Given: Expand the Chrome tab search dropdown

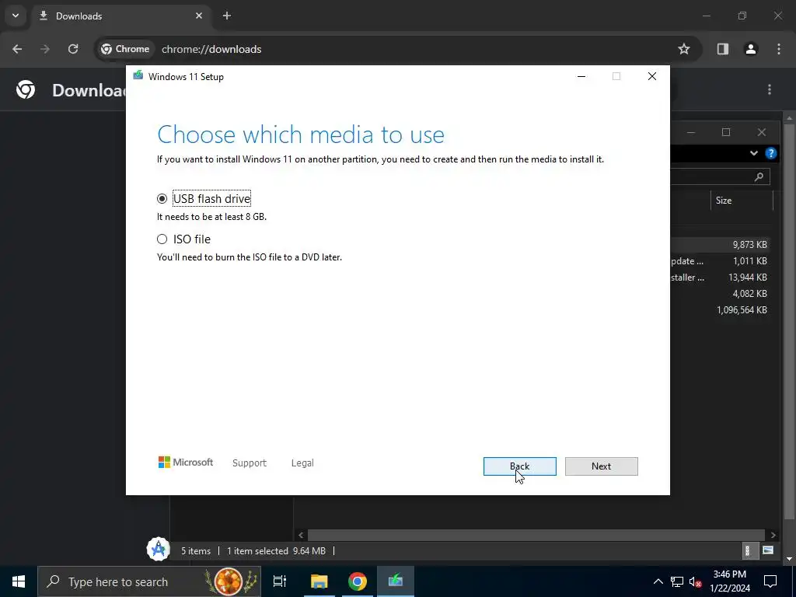Looking at the screenshot, I should (16, 16).
